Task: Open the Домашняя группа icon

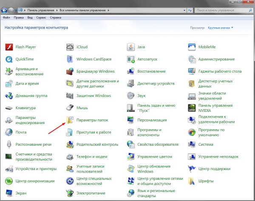Action: pyautogui.click(x=9, y=96)
